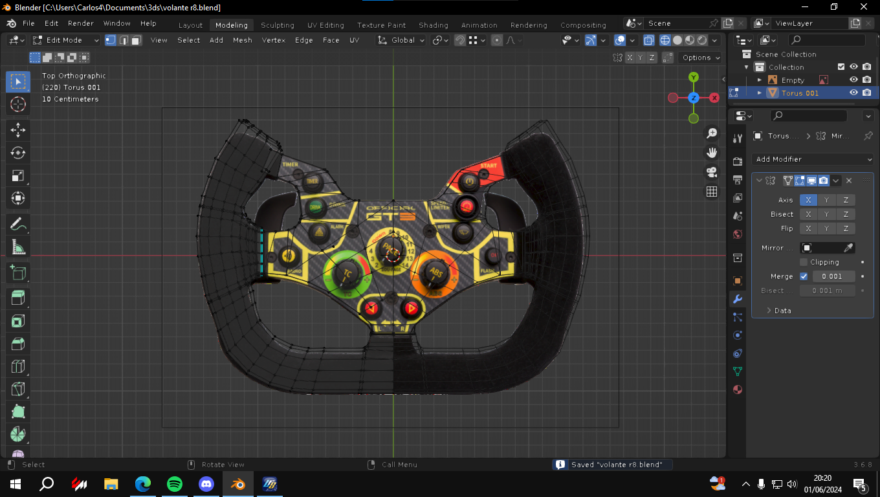Select the Bevel tool
The height and width of the screenshot is (497, 880).
(x=18, y=344)
